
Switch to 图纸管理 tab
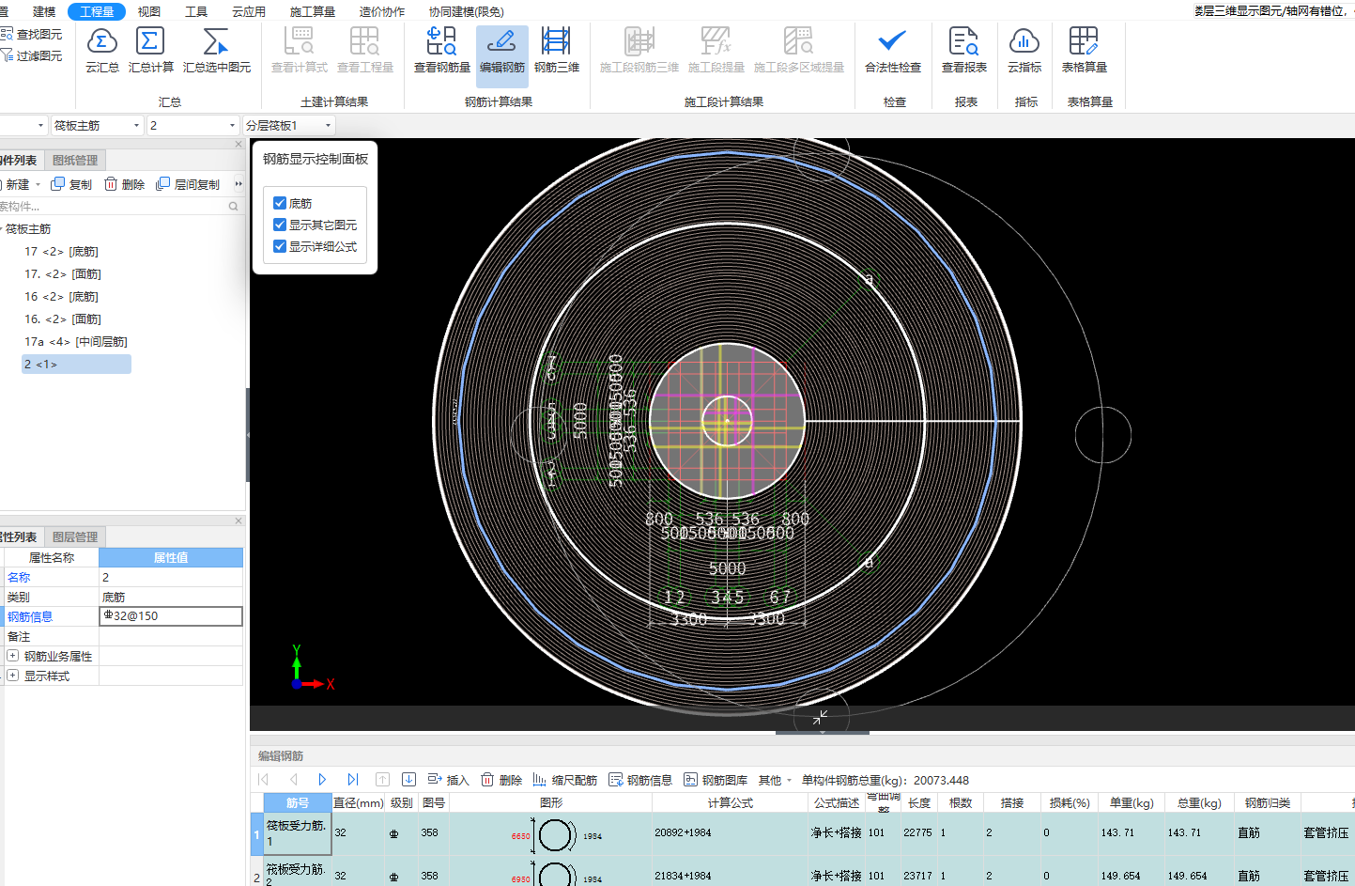pyautogui.click(x=75, y=161)
